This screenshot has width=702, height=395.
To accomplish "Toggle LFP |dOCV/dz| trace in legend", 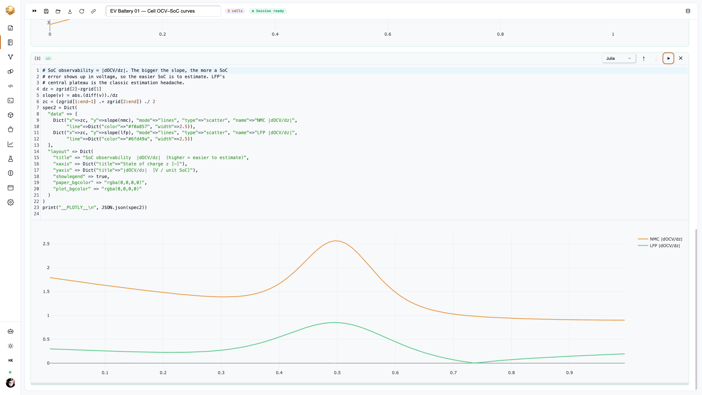I will point(659,246).
